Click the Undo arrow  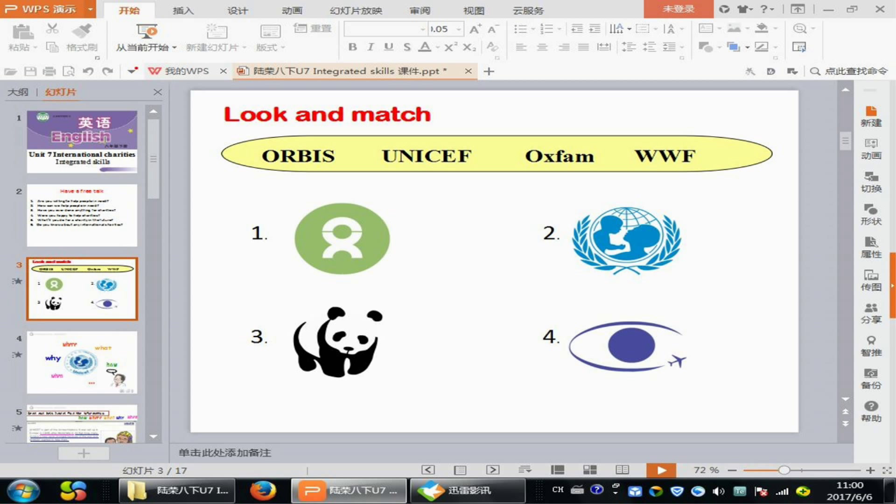(x=88, y=71)
